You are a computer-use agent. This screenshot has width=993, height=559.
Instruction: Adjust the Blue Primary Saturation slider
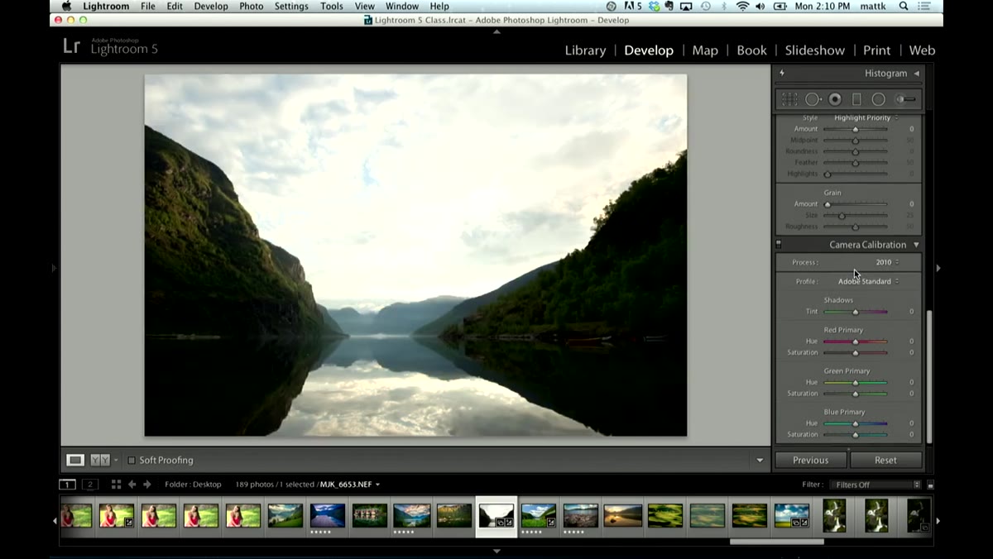856,435
